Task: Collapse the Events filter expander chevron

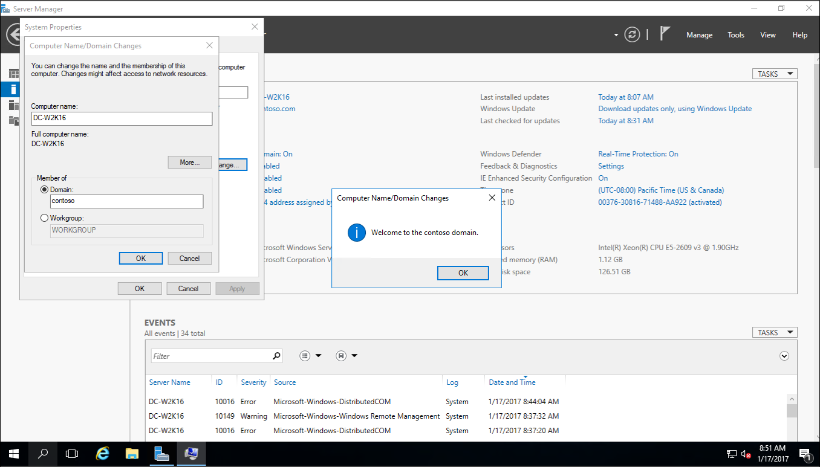Action: pyautogui.click(x=784, y=356)
